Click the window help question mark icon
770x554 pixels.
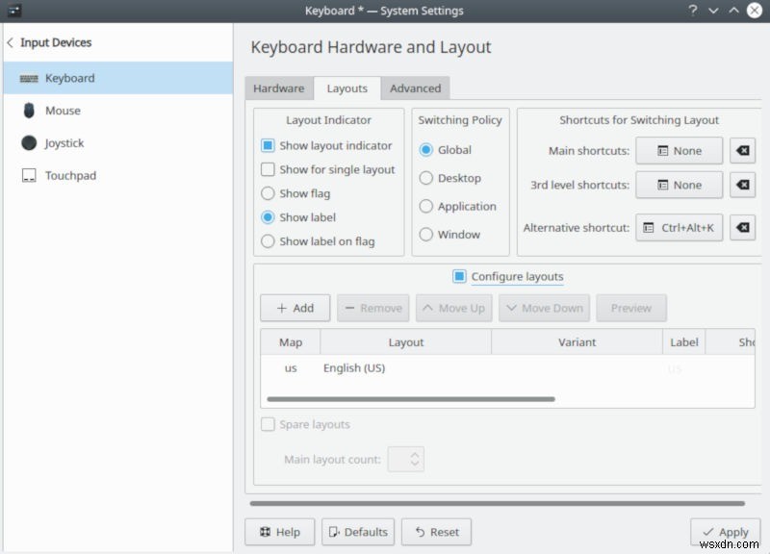(x=692, y=11)
